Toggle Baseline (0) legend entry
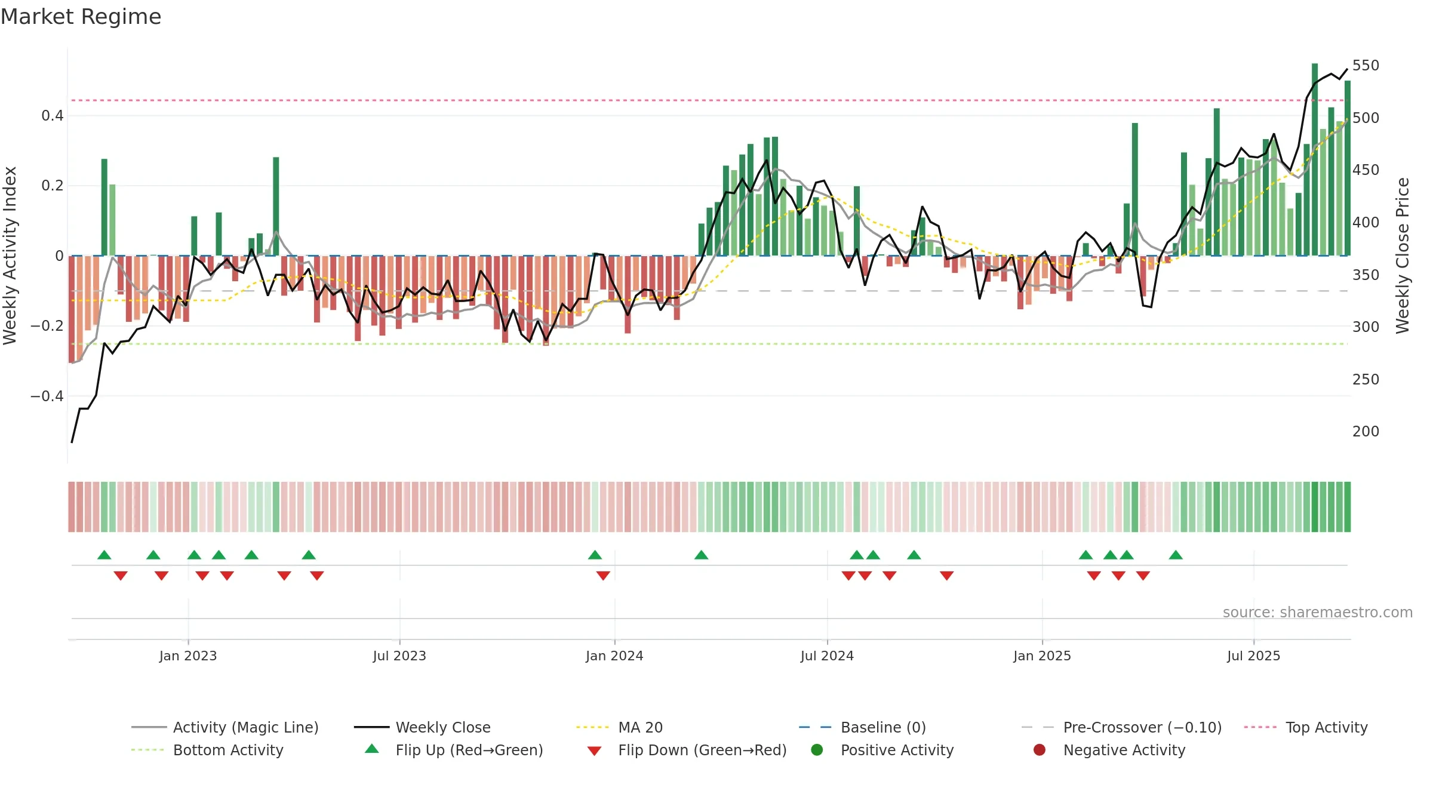1433x806 pixels. pos(862,727)
